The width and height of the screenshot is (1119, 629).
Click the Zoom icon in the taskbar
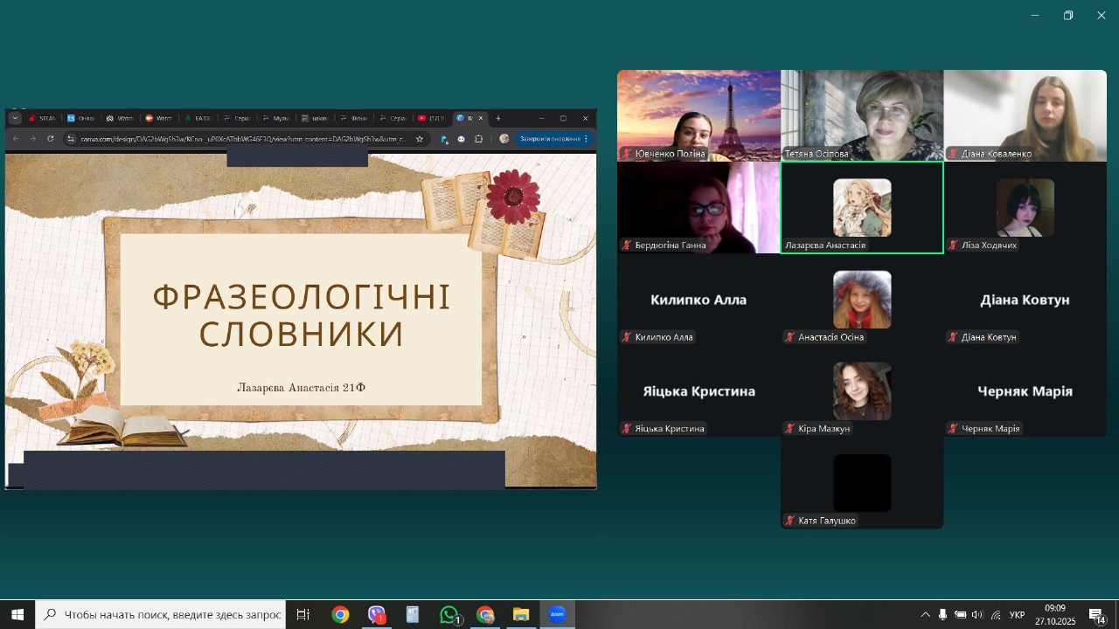pos(557,615)
